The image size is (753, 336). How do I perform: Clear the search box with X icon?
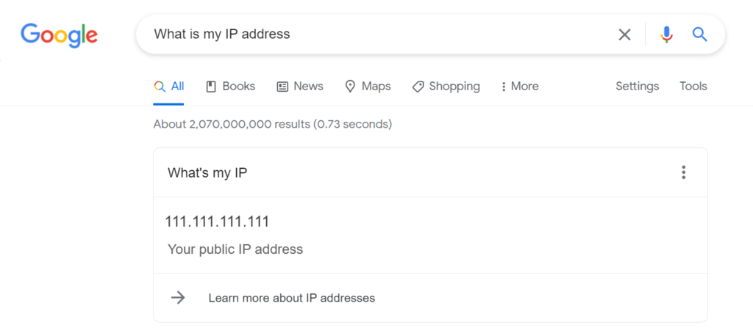click(624, 34)
